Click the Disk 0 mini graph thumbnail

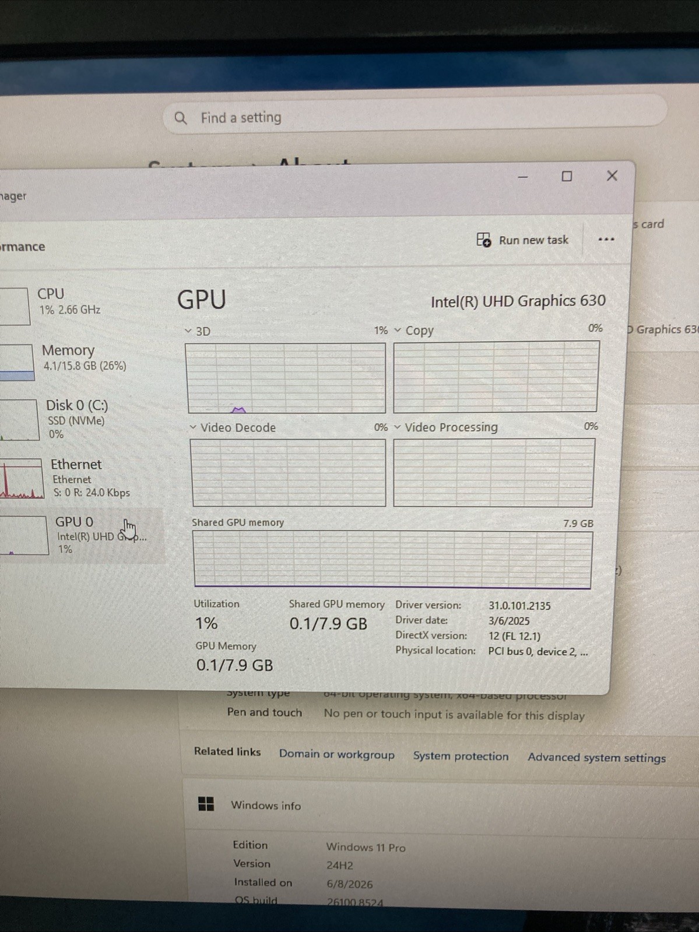[x=19, y=420]
